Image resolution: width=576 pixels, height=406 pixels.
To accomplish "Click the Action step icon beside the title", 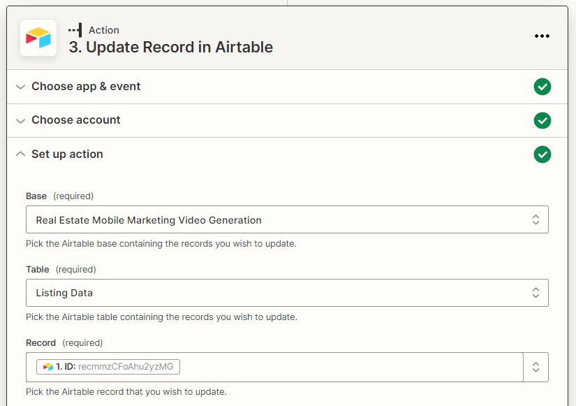I will click(x=76, y=29).
